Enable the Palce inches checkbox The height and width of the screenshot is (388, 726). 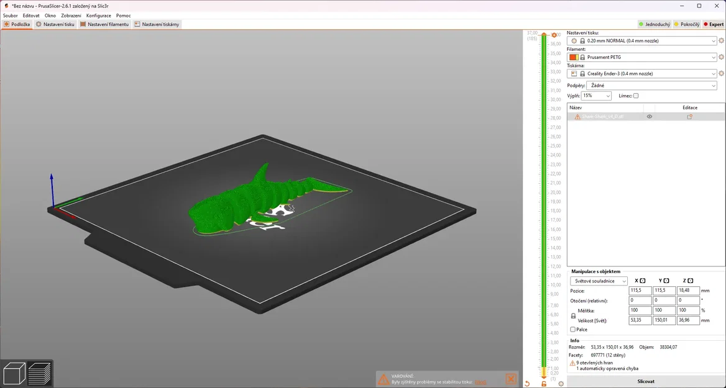(572, 330)
